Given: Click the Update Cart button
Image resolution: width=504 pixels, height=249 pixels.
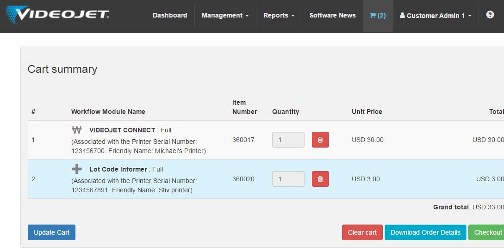Looking at the screenshot, I should [51, 232].
